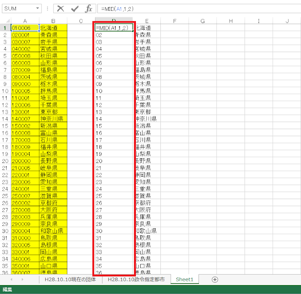Select the 東京都 cell in column B
301x294 pixels.
(x=53, y=112)
